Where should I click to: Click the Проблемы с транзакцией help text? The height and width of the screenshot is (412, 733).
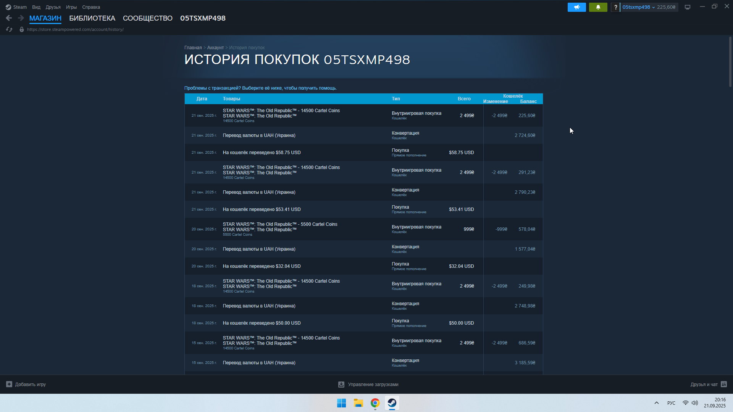[x=260, y=88]
